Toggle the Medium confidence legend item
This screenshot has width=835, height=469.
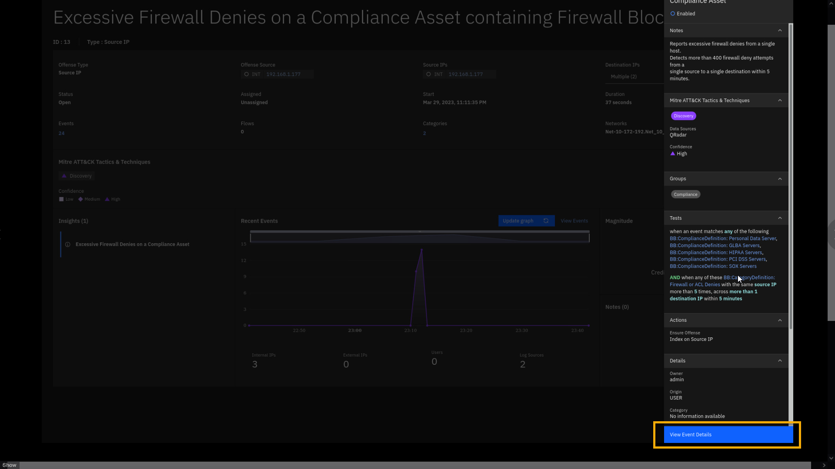click(x=89, y=199)
